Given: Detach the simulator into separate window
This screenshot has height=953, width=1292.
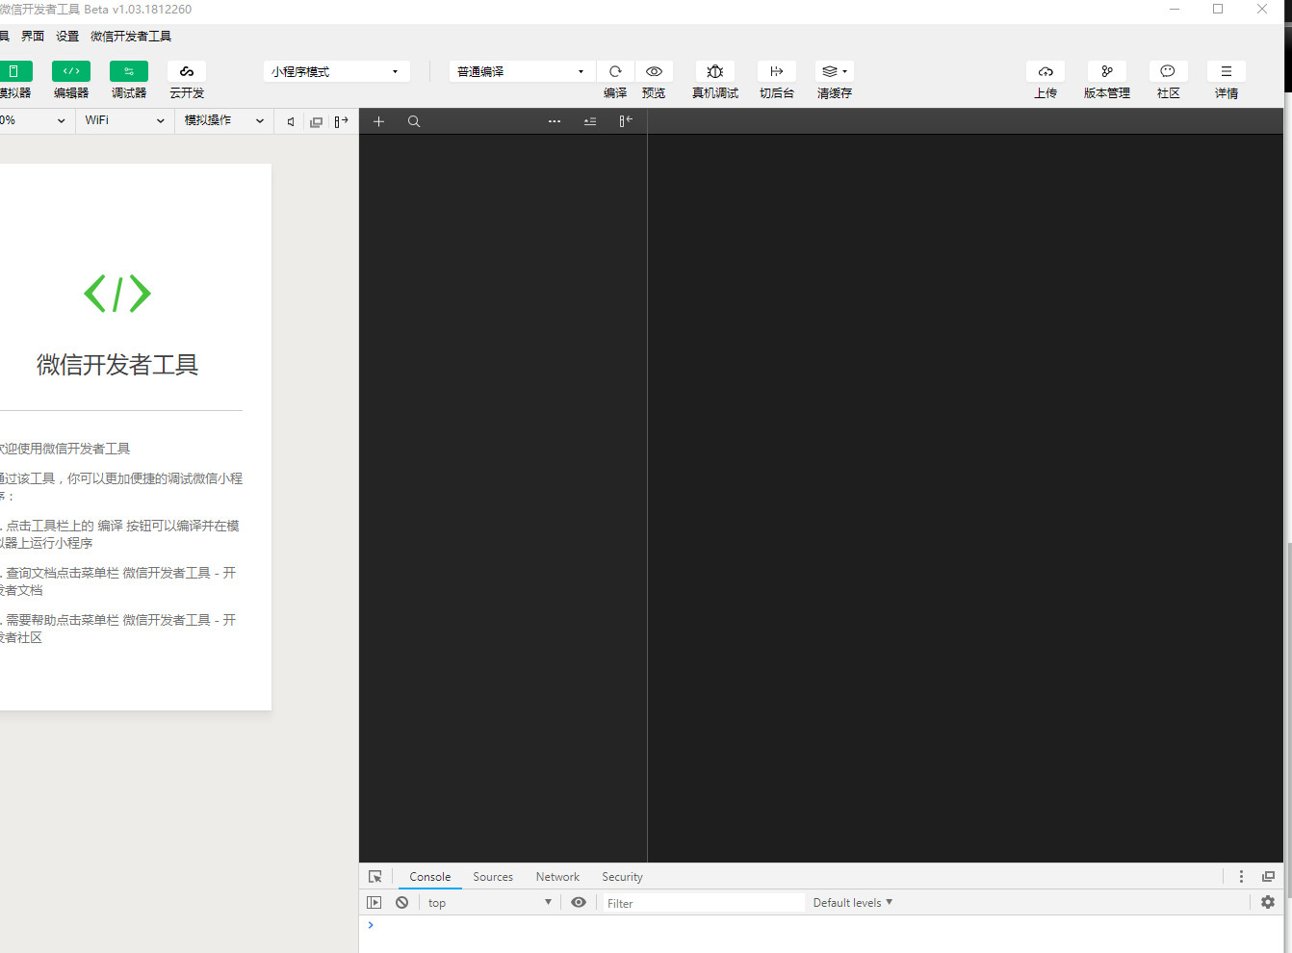Looking at the screenshot, I should pos(316,121).
